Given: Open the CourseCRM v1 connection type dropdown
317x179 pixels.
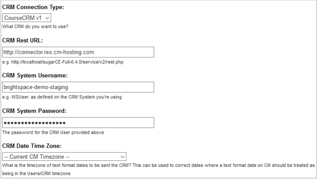Looking at the screenshot, I should [x=26, y=18].
